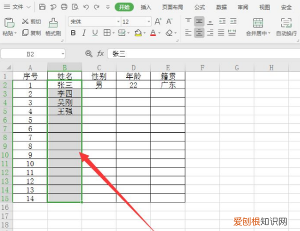The height and width of the screenshot is (231, 300).
Task: Activate the Format Painter 格式刷
Action: tap(53, 27)
